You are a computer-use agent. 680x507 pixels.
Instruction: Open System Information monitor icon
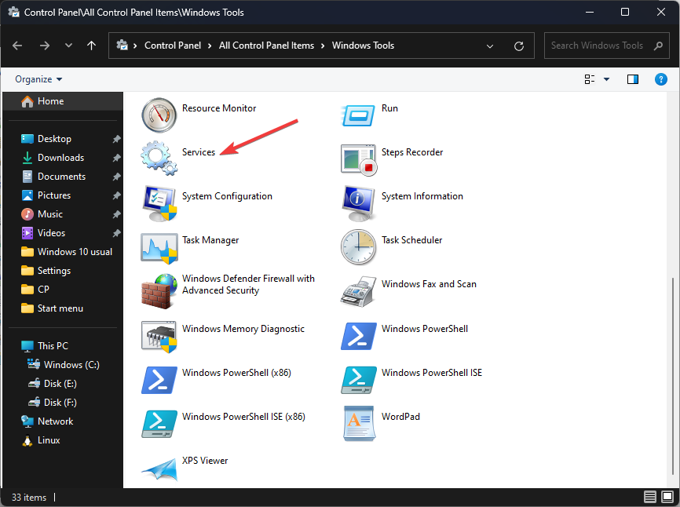pos(358,204)
